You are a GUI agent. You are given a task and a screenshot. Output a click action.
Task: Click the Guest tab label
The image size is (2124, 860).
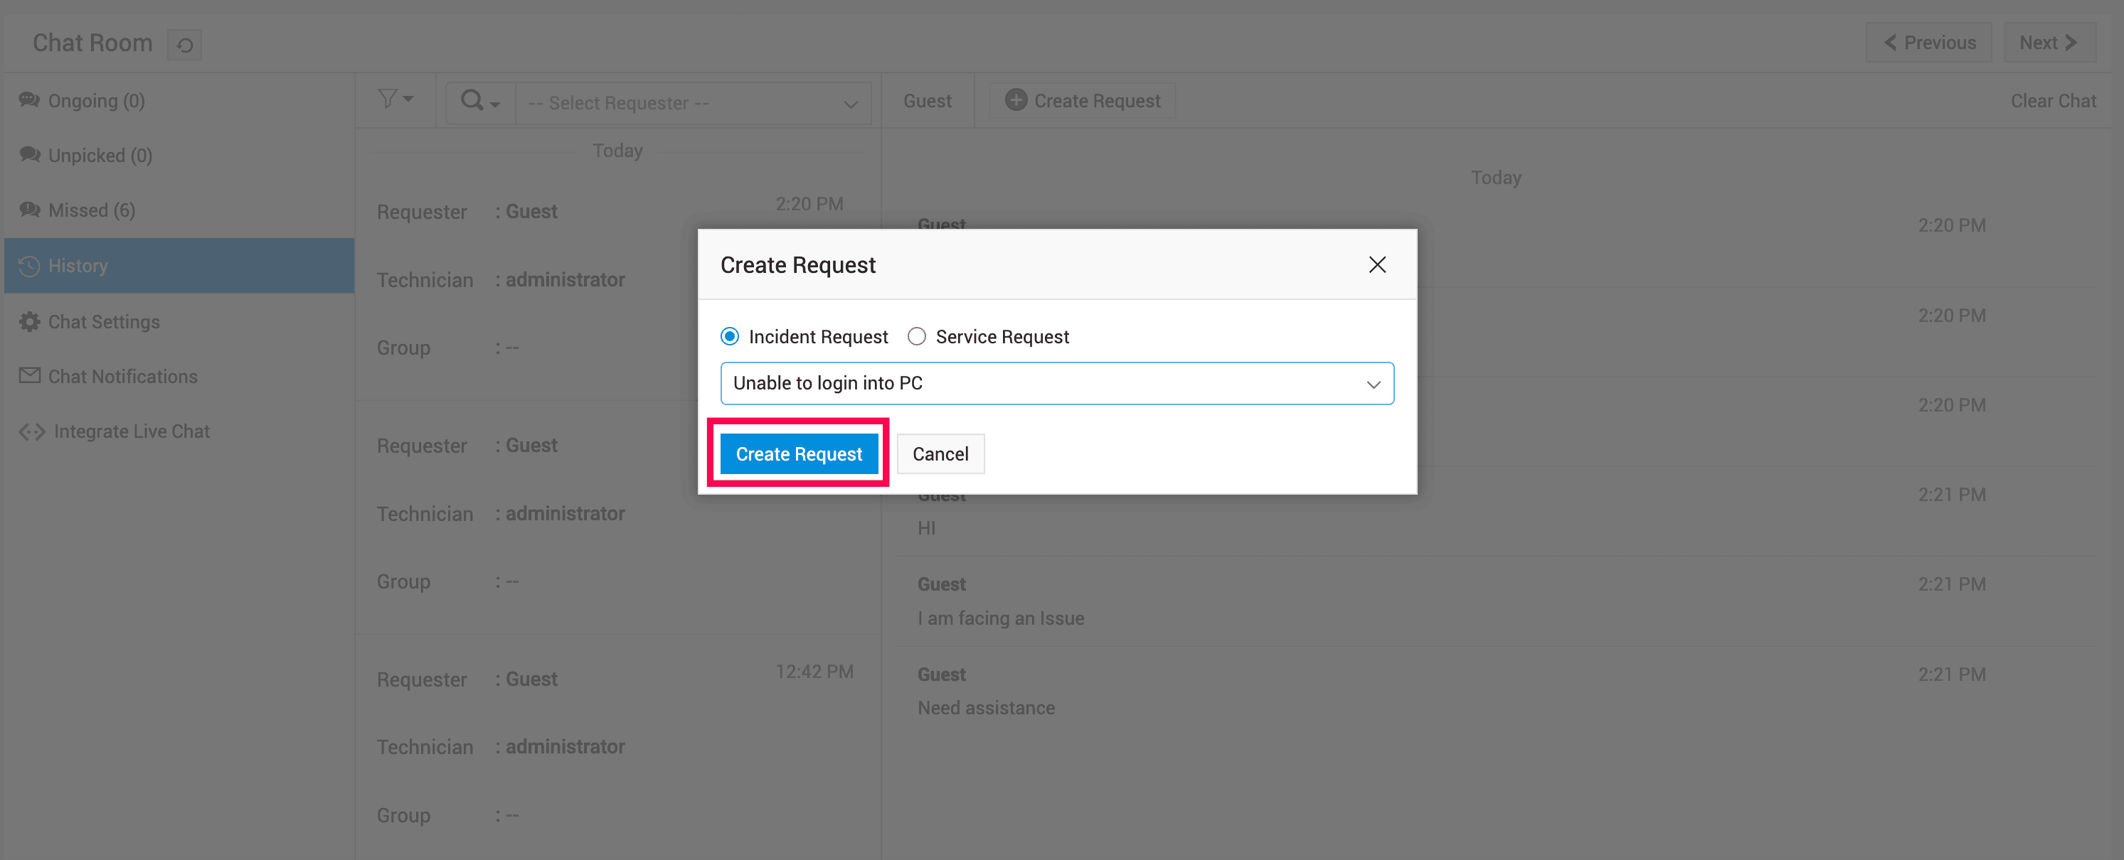(927, 100)
